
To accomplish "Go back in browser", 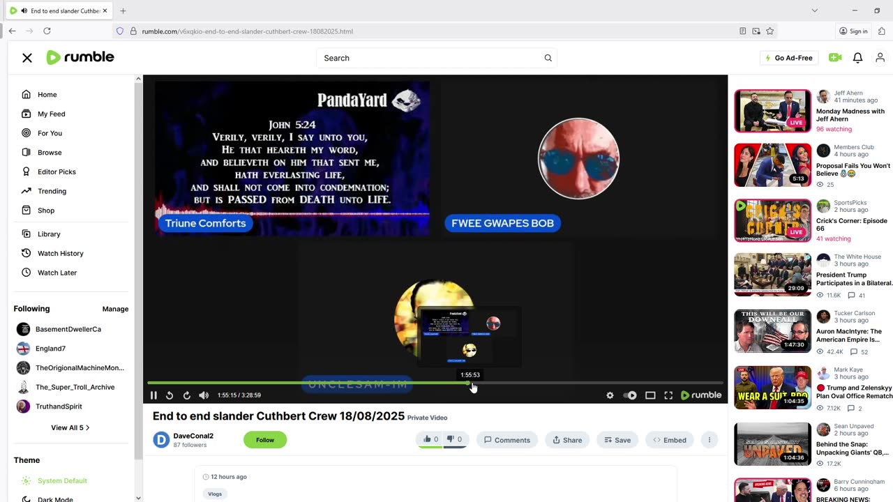I will click(12, 31).
